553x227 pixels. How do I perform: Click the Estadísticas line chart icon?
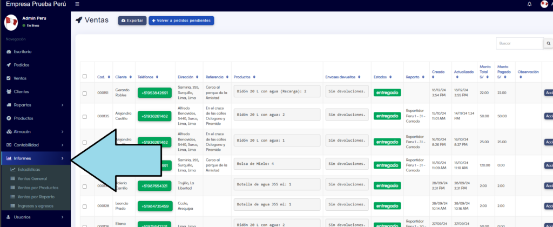13,170
